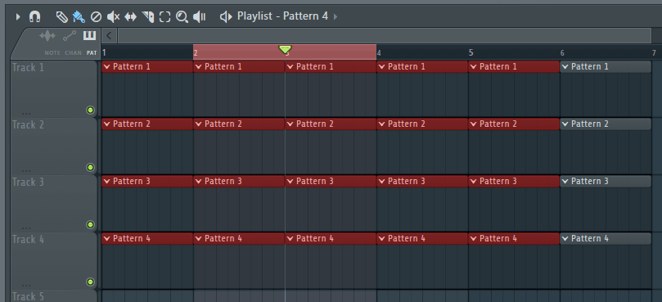Click the three dots on Track 3
The height and width of the screenshot is (302, 662).
[25, 228]
